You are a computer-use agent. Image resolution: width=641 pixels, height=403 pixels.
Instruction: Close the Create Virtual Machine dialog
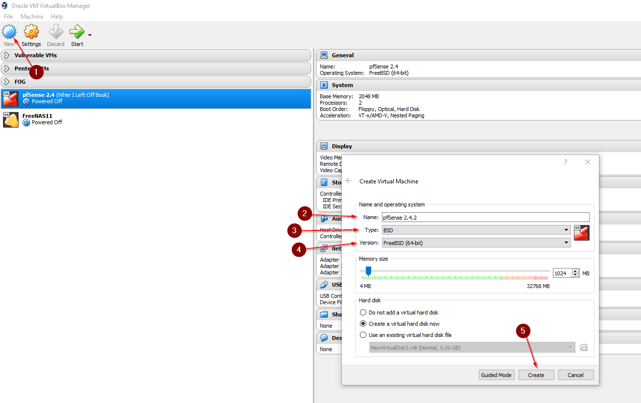click(588, 162)
